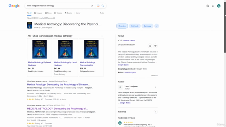Click the search icon next to Leoni Hodgson author
This screenshot has width=226, height=127.
coord(120,87)
